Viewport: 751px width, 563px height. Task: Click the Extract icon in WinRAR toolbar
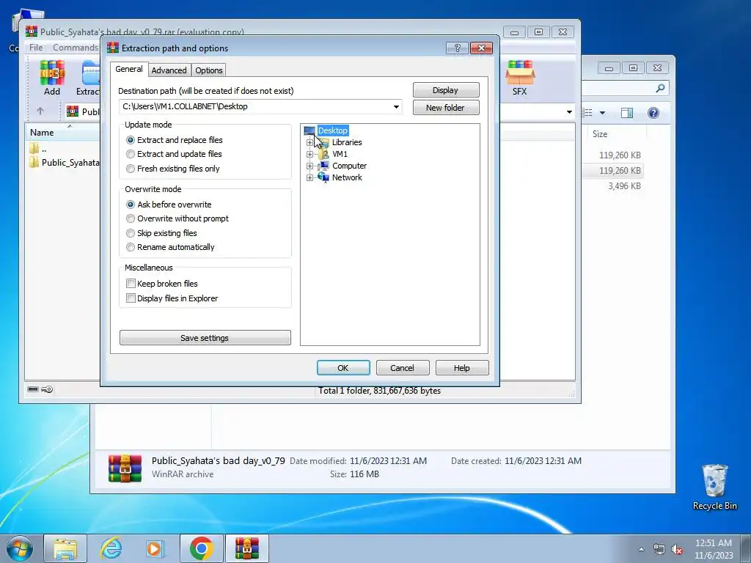(x=88, y=78)
